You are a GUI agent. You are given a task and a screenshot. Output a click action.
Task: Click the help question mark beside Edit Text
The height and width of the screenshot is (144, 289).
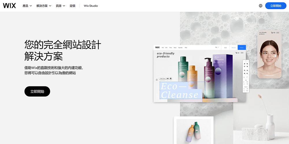171,78
